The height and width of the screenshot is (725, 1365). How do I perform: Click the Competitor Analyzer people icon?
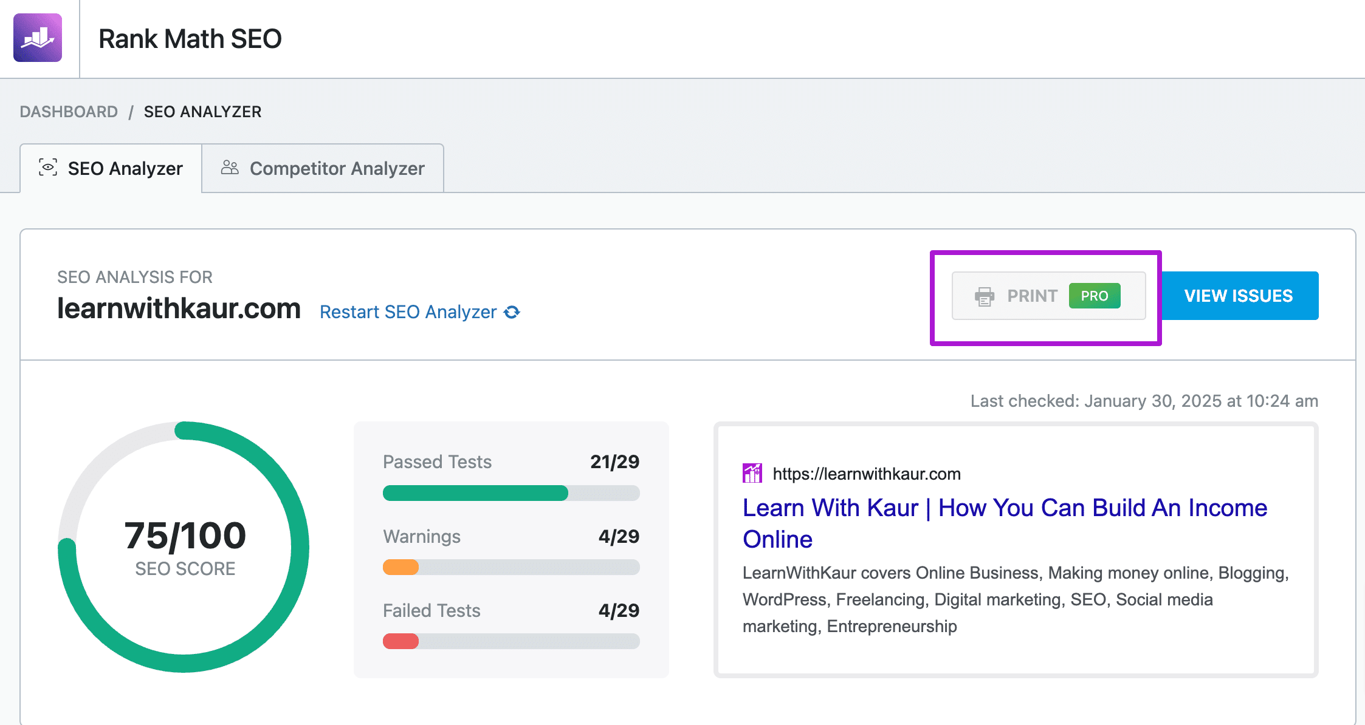[x=230, y=168]
